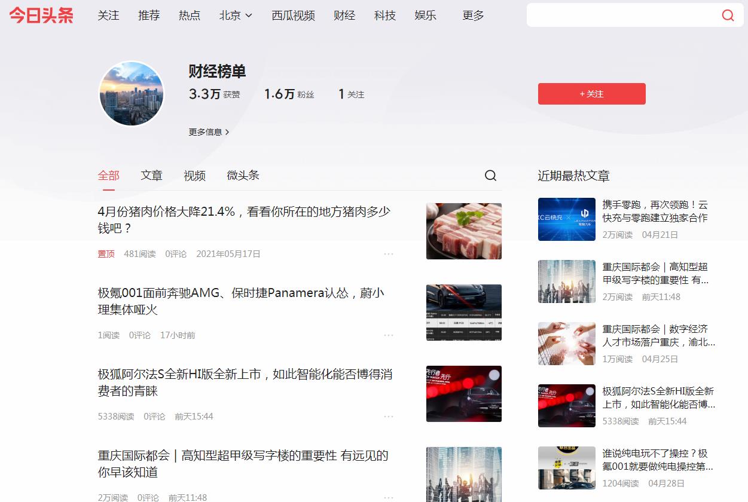Click the 财经榜单 account name
This screenshot has height=502, width=748.
point(217,71)
